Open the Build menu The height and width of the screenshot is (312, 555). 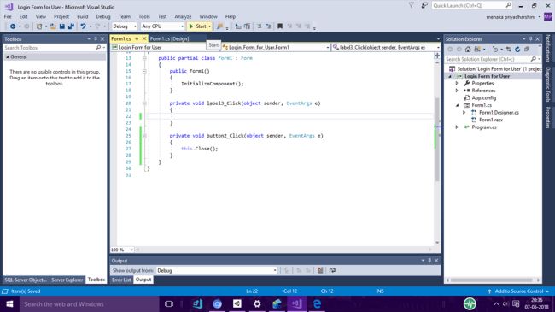[83, 16]
